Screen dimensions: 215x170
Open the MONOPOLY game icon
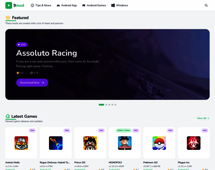[125, 143]
